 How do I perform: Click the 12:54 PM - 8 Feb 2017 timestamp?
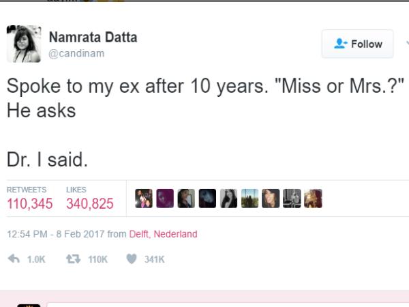[56, 234]
